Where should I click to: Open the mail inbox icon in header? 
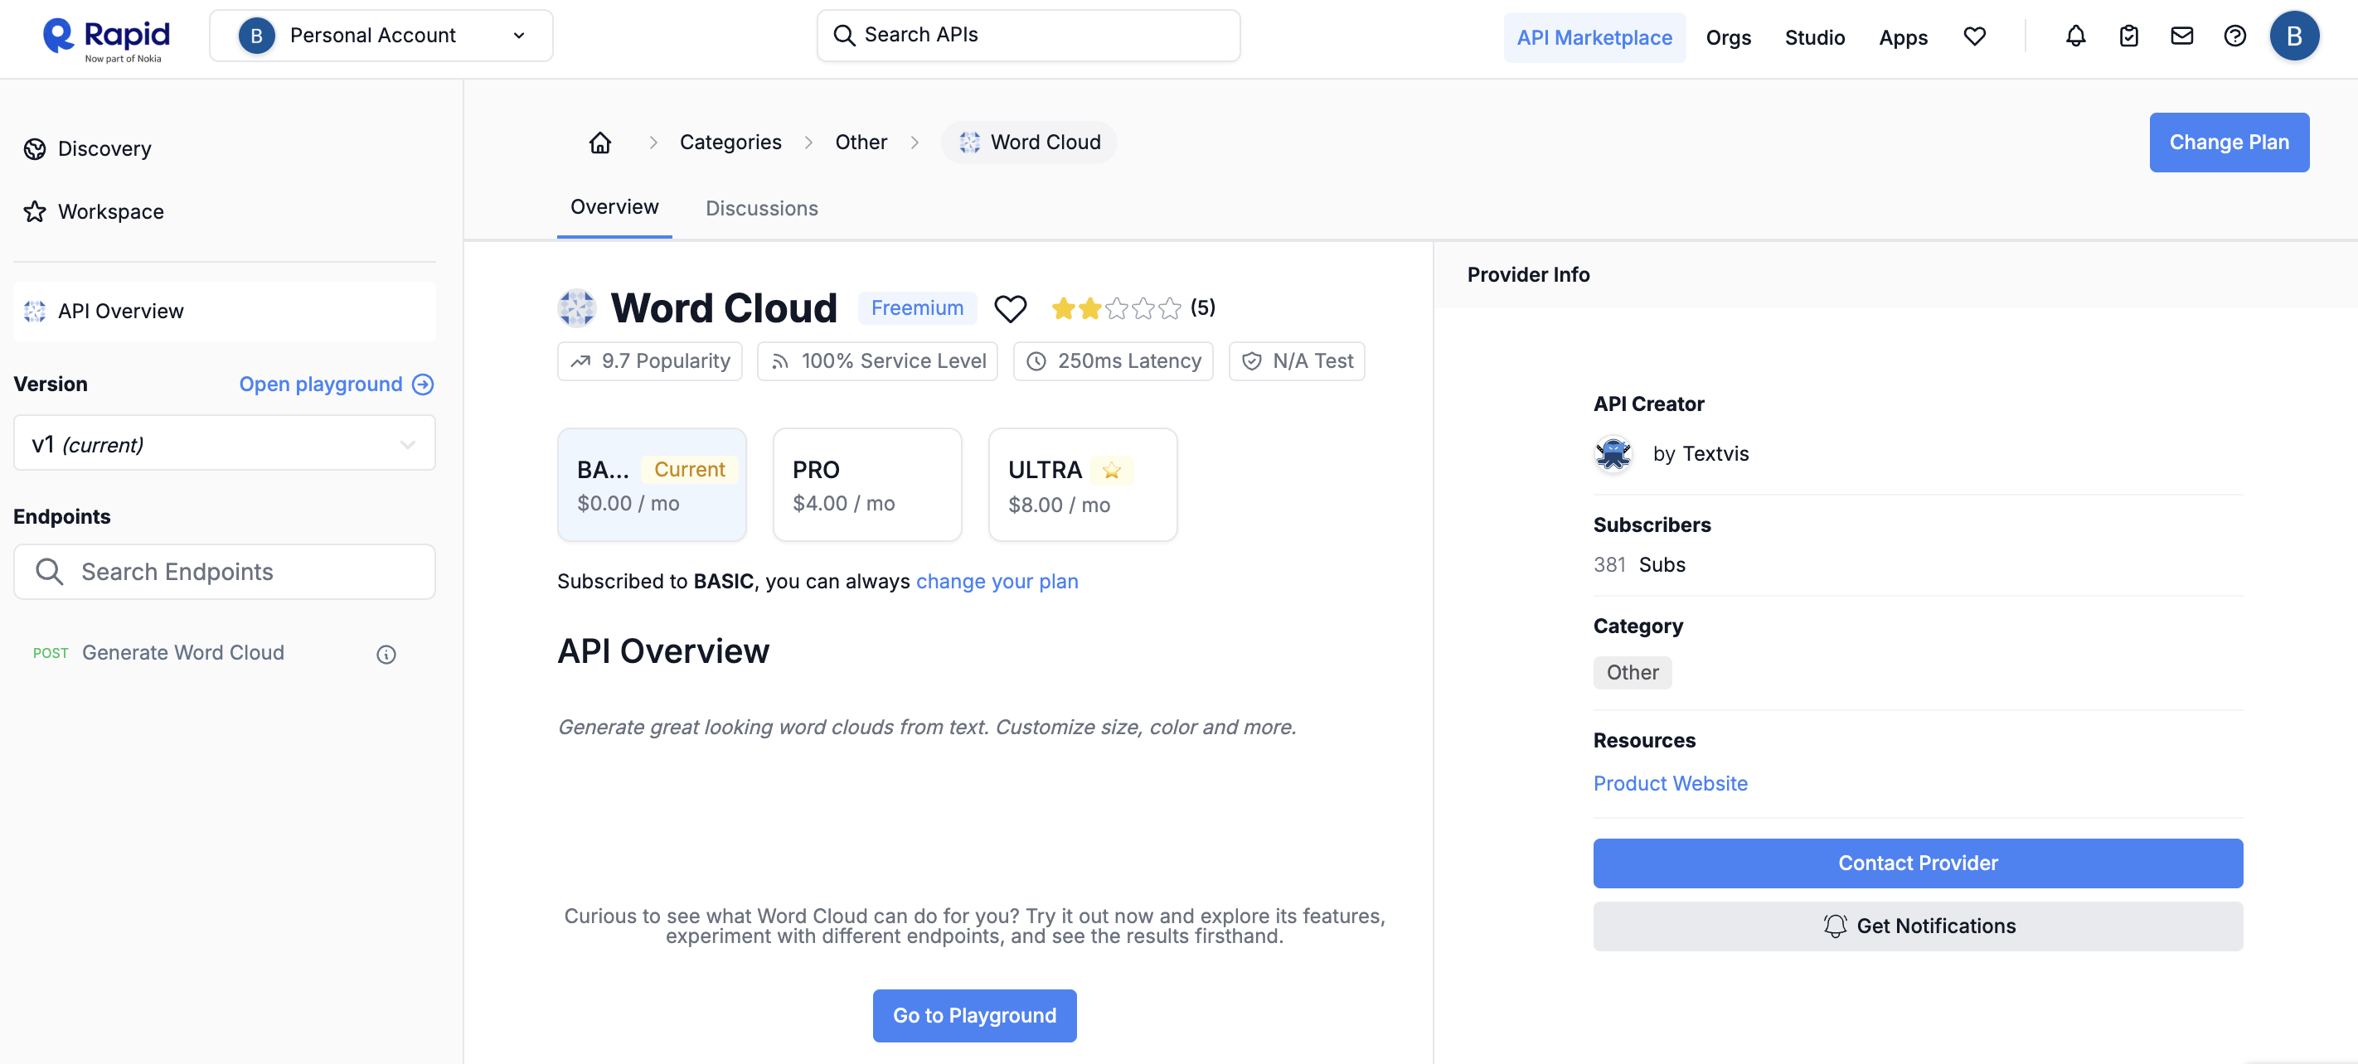2181,36
